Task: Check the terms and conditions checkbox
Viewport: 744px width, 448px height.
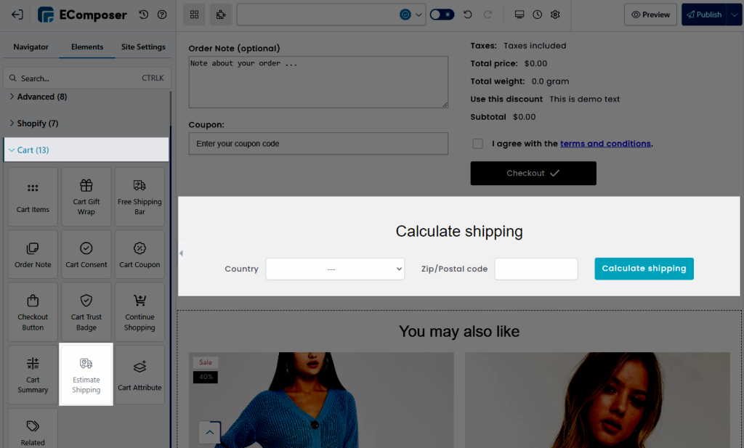Action: click(x=478, y=144)
